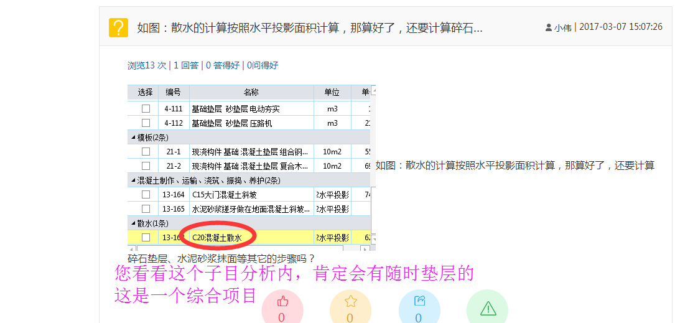Collapse the 模板(2条) group
675x323 pixels.
tap(134, 138)
